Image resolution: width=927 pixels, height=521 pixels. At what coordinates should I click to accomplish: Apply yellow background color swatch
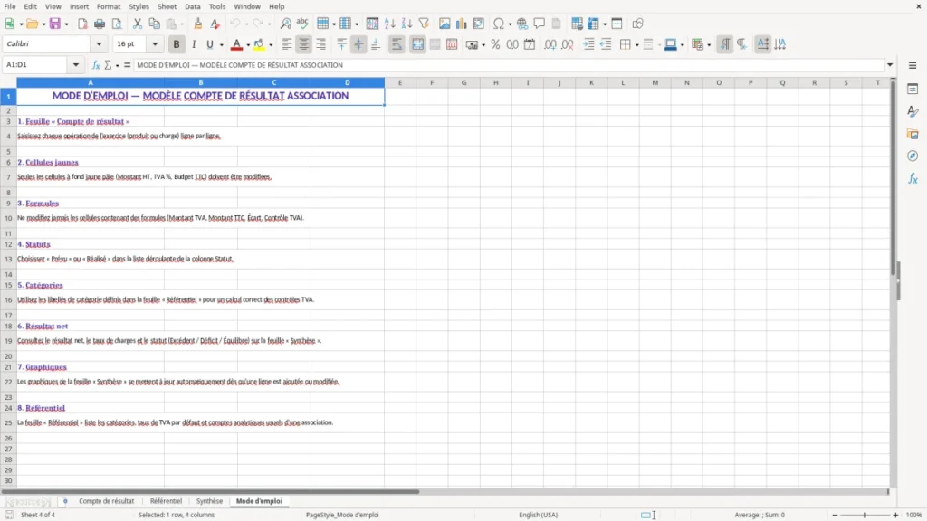259,44
